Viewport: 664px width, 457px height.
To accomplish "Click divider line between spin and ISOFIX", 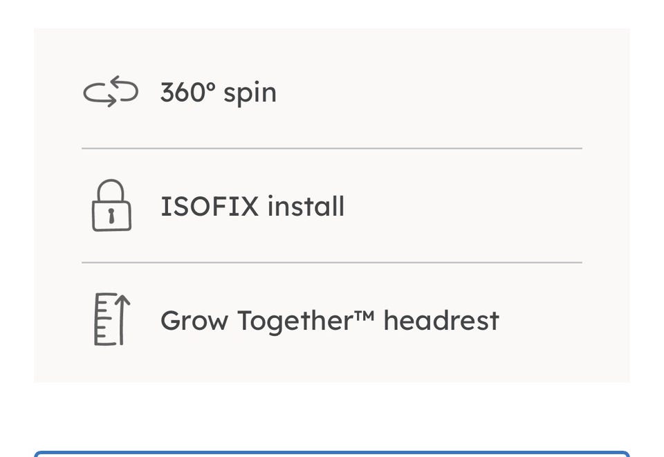I will click(x=332, y=148).
